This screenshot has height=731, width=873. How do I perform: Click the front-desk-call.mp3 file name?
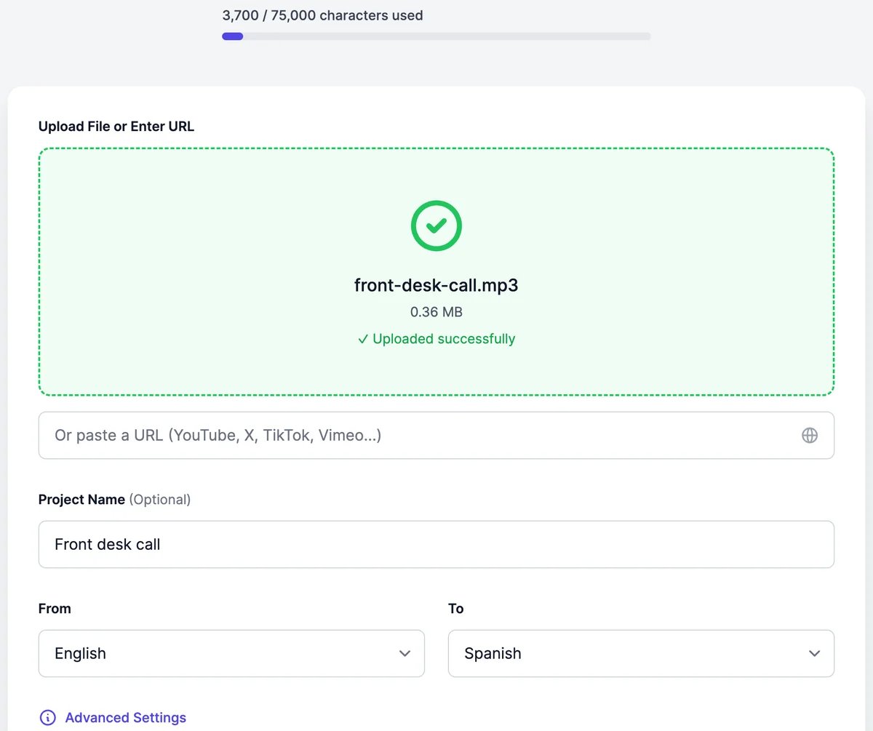click(x=436, y=285)
